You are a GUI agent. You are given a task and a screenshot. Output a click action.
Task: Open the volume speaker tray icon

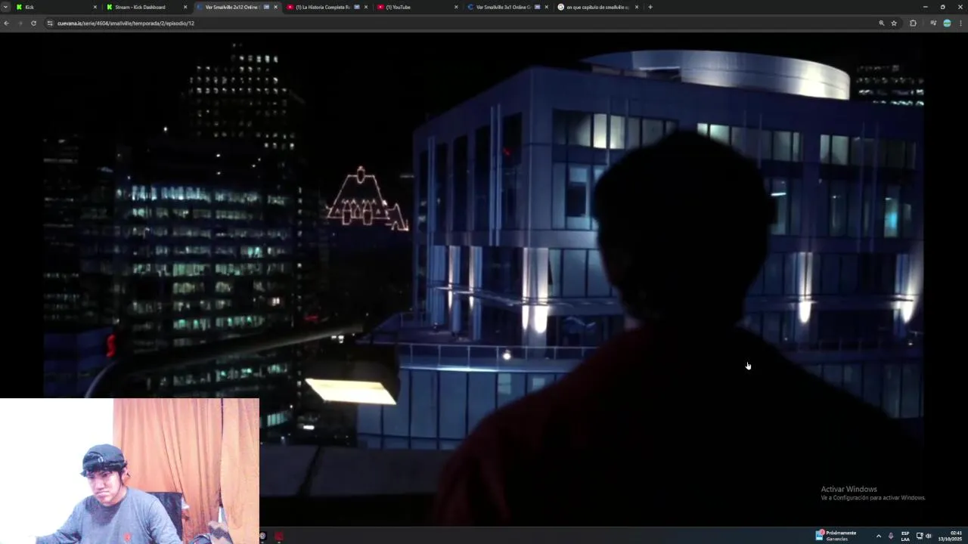coord(929,536)
